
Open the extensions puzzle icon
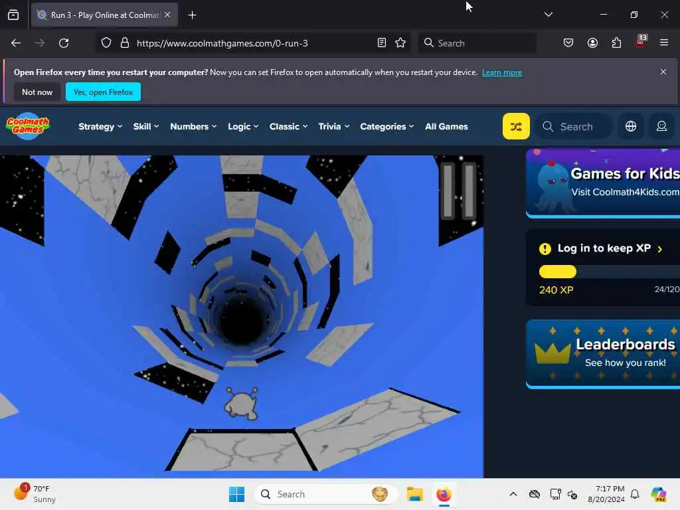coord(616,43)
